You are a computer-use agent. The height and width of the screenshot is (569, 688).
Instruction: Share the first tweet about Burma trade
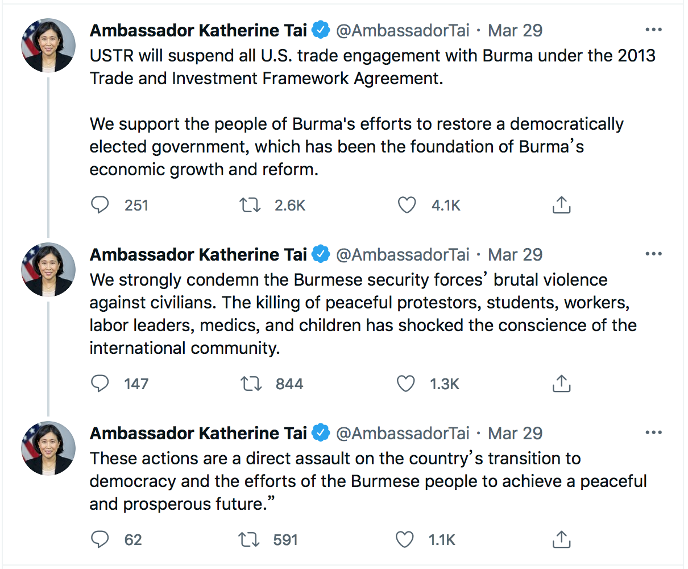(x=561, y=205)
